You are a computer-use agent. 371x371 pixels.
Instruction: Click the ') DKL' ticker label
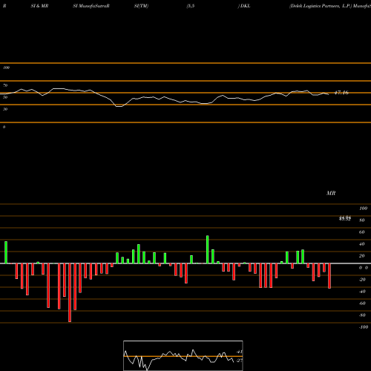click(x=244, y=6)
